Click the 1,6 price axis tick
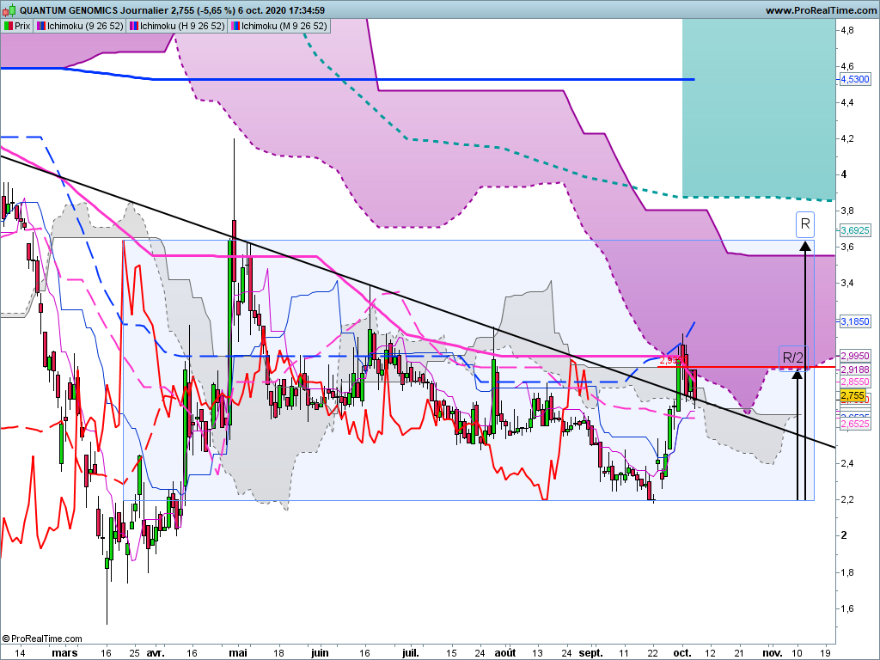 click(847, 608)
